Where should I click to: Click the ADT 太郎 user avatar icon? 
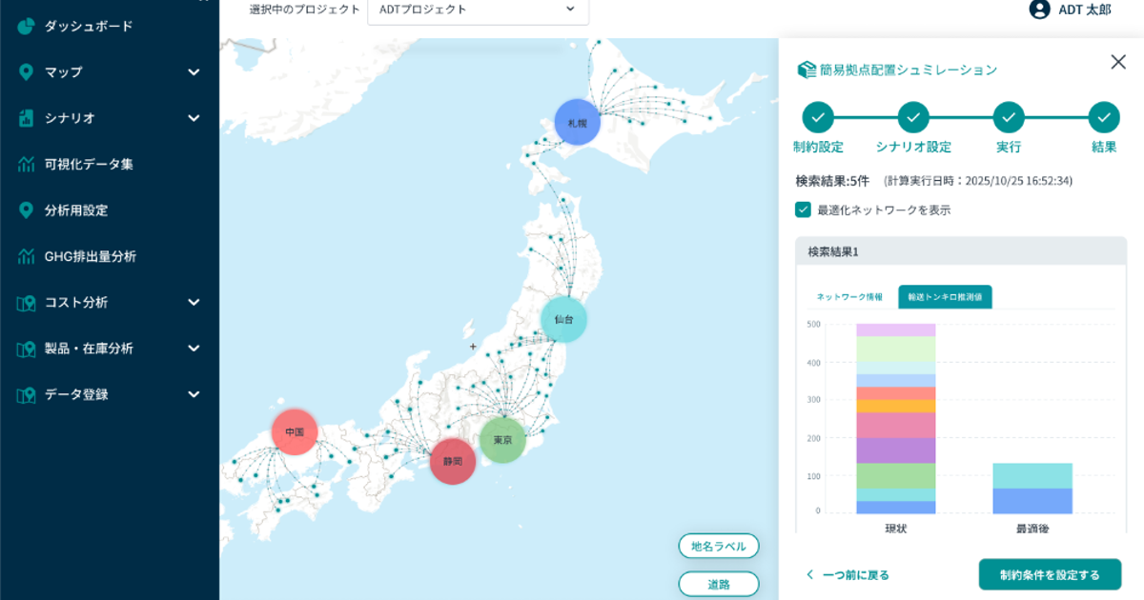tap(1039, 10)
